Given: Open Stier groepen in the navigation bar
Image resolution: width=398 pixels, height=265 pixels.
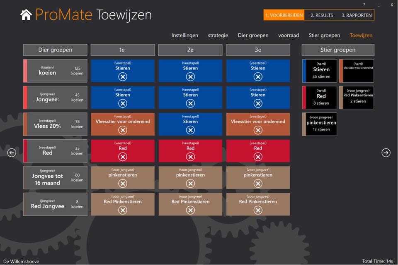Looking at the screenshot, I should [x=324, y=36].
